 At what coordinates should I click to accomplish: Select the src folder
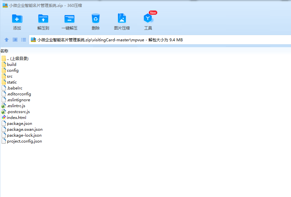click(7, 76)
